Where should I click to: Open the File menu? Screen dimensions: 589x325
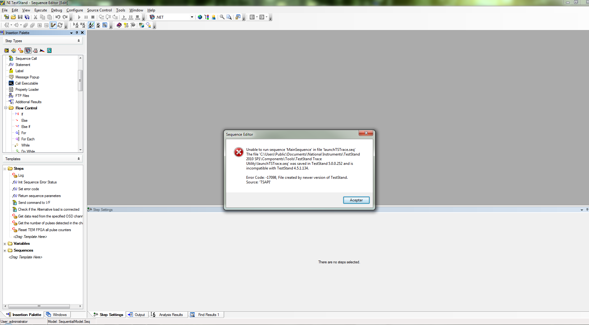tap(5, 10)
